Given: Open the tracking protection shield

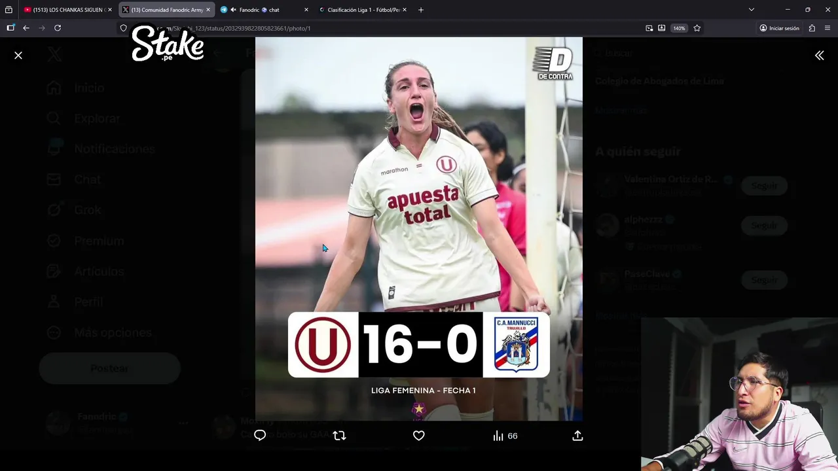Looking at the screenshot, I should 123,28.
